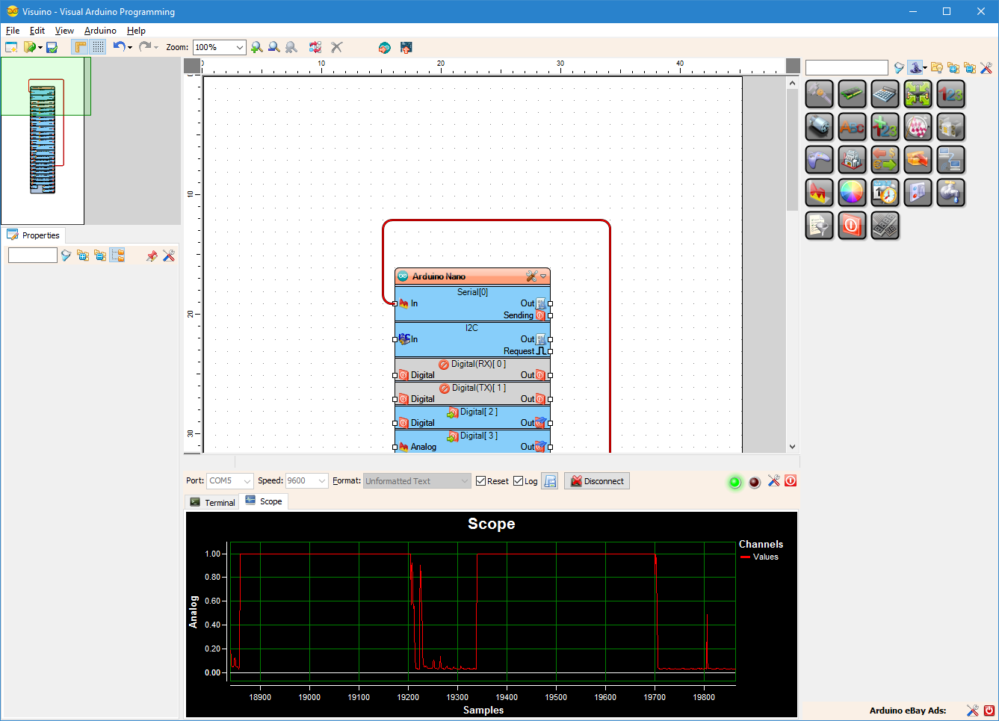Toggle the grid display toolbar button
Screen dimensions: 999x721
98,46
